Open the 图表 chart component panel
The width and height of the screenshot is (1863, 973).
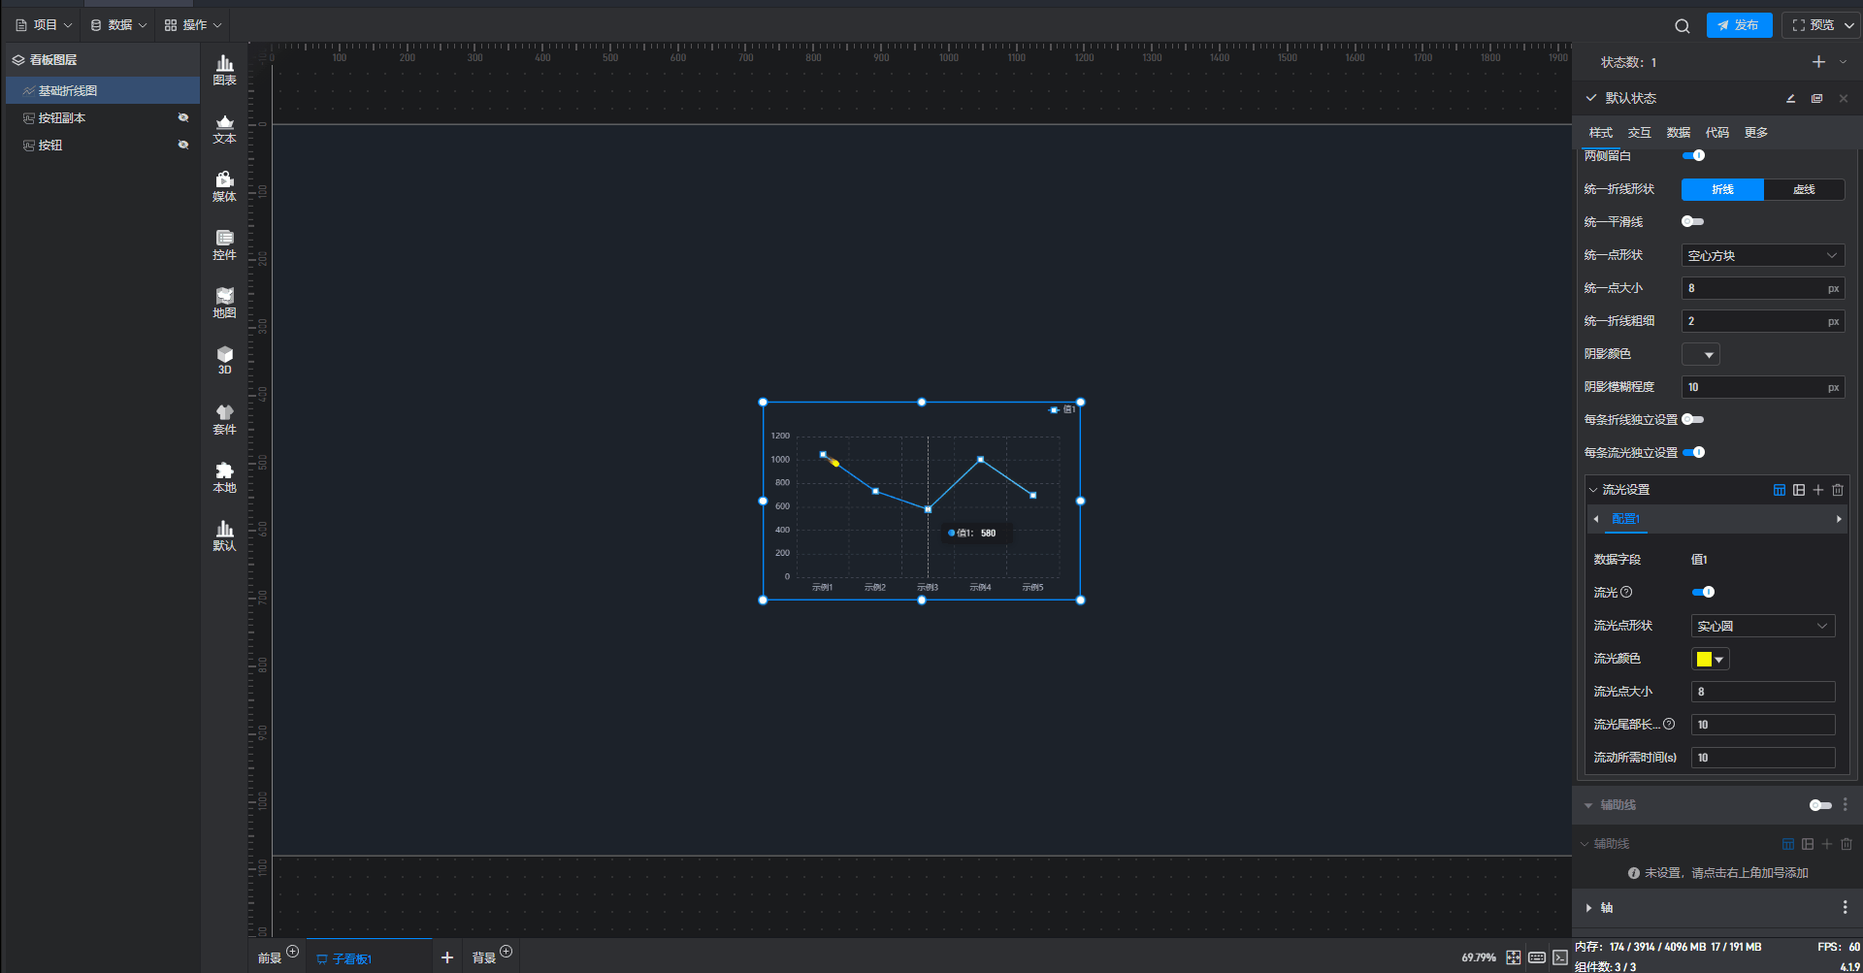pos(224,70)
